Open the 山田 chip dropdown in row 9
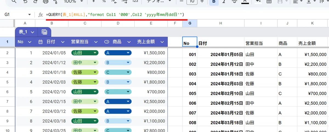 [x=95, y=121]
